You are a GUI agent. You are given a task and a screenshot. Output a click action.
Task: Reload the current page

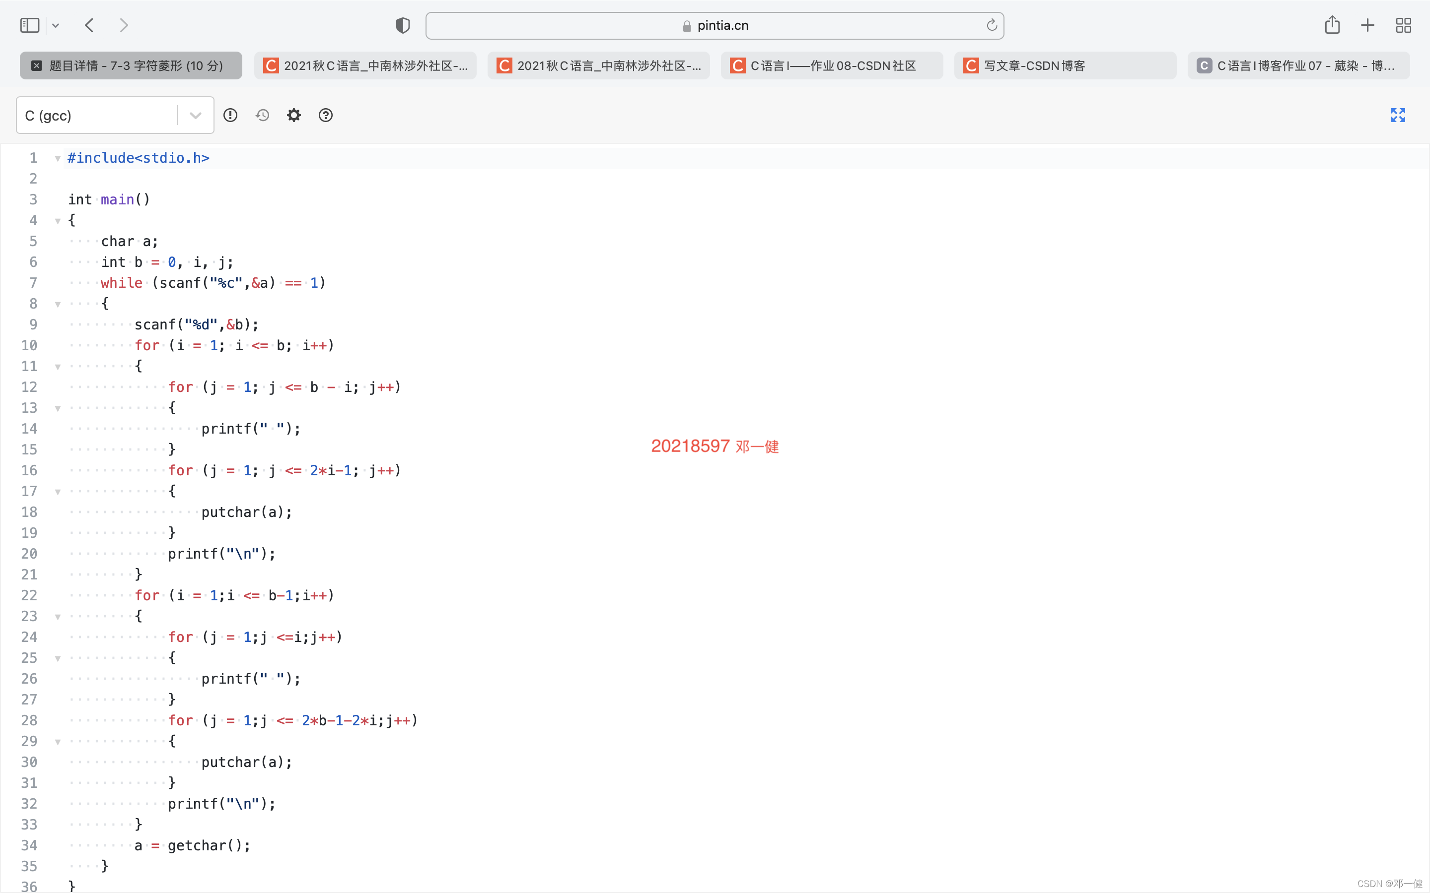coord(992,25)
